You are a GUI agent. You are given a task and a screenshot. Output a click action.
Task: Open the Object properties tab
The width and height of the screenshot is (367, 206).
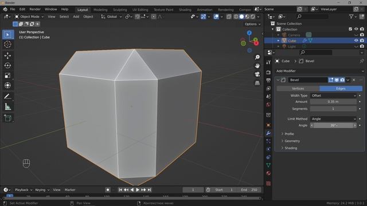tap(268, 125)
